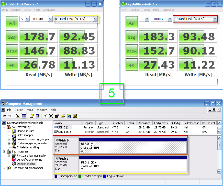Select Enhetsbehandling in the console tree
This screenshot has width=223, height=186.
(x=28, y=147)
